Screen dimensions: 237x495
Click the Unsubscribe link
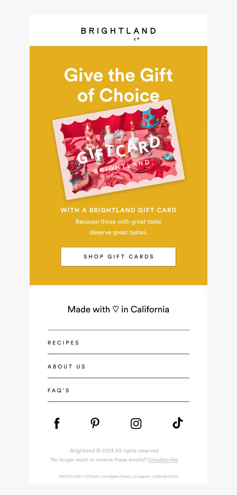pos(163,460)
